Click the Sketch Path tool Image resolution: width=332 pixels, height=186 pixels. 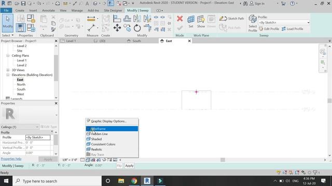pyautogui.click(x=231, y=19)
